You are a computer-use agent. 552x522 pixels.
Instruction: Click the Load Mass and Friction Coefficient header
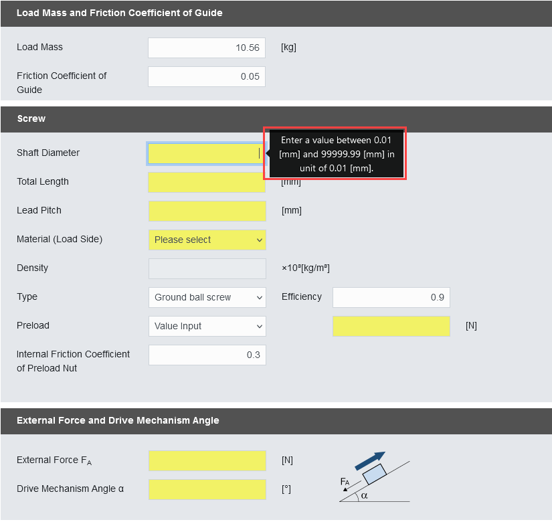click(x=276, y=13)
